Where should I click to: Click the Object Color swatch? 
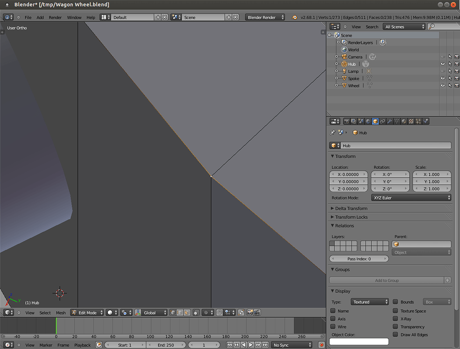point(359,342)
